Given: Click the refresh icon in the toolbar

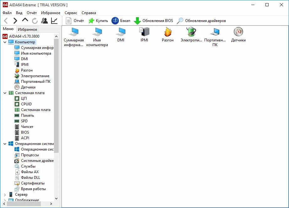Looking at the screenshot, I should [35, 21].
